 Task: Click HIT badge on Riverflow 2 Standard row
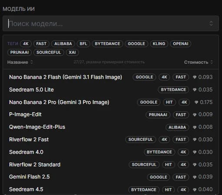click(x=169, y=165)
